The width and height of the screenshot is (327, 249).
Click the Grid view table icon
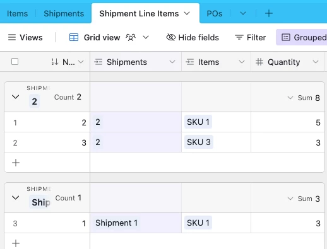(x=74, y=37)
